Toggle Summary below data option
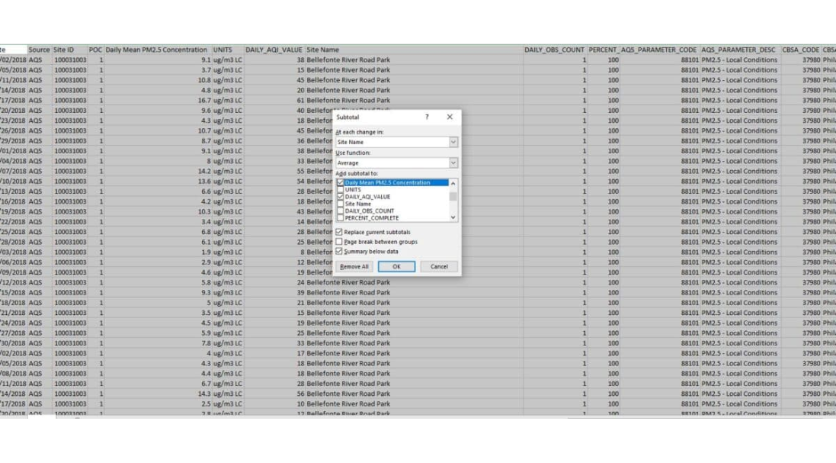This screenshot has height=463, width=836. (339, 251)
